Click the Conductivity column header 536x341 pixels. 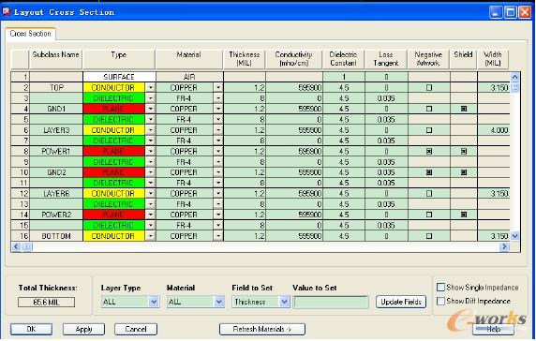click(293, 59)
